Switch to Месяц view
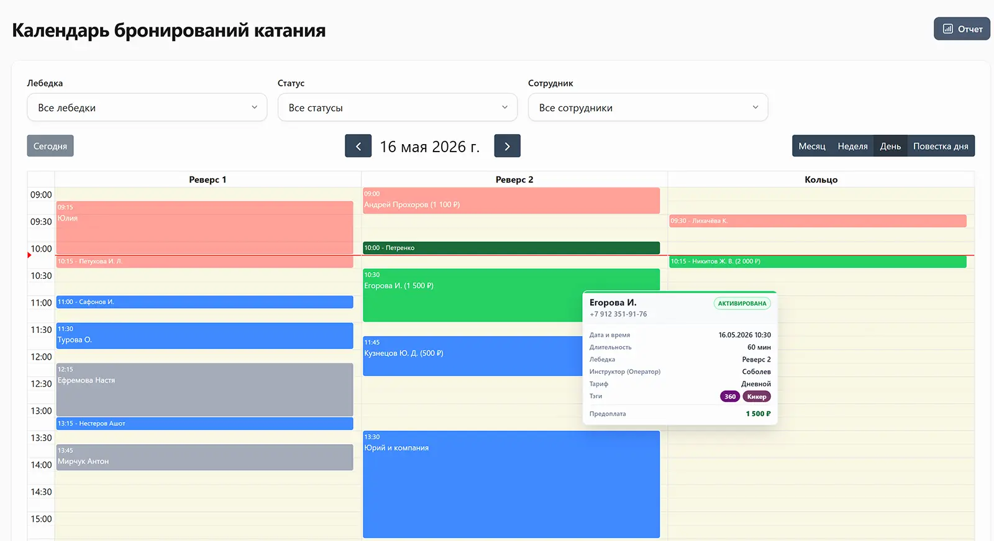Viewport: 994px width, 541px height. [812, 146]
